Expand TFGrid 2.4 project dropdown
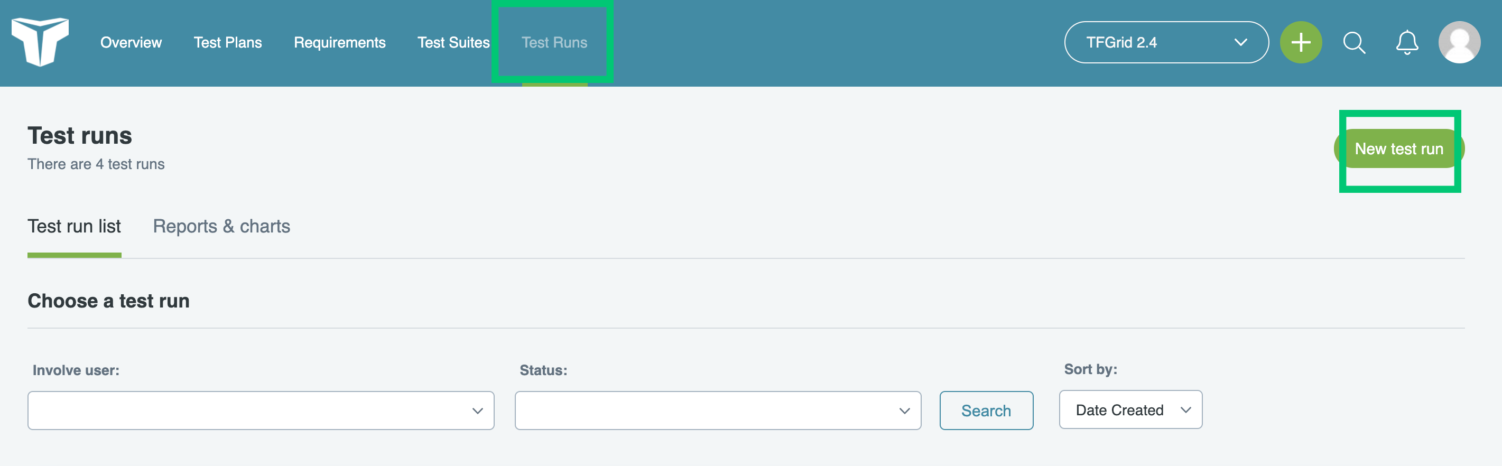Image resolution: width=1502 pixels, height=466 pixels. 1166,43
